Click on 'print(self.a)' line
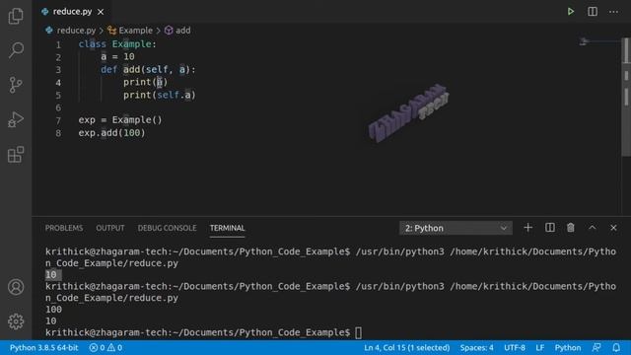631x355 pixels. 160,95
